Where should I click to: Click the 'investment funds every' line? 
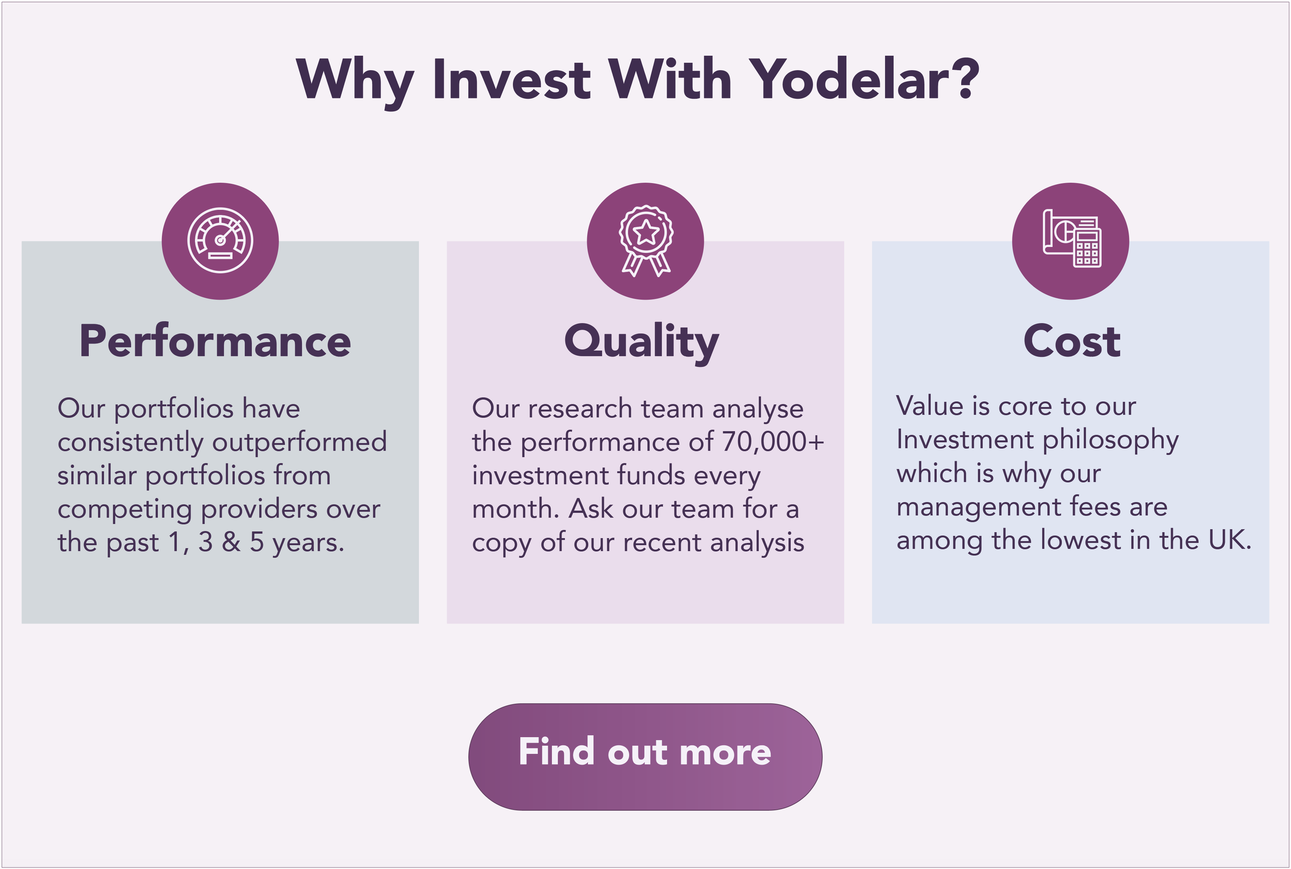[616, 475]
